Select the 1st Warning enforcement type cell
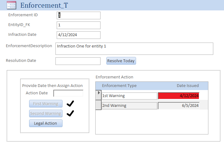Screen dimensions: 224x147 (x=129, y=96)
